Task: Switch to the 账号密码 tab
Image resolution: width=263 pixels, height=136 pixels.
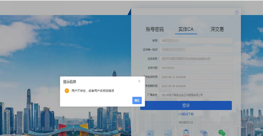Action: 155,29
